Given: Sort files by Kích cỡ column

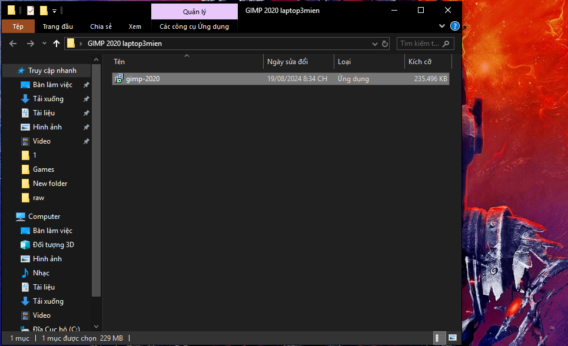Looking at the screenshot, I should (x=420, y=62).
